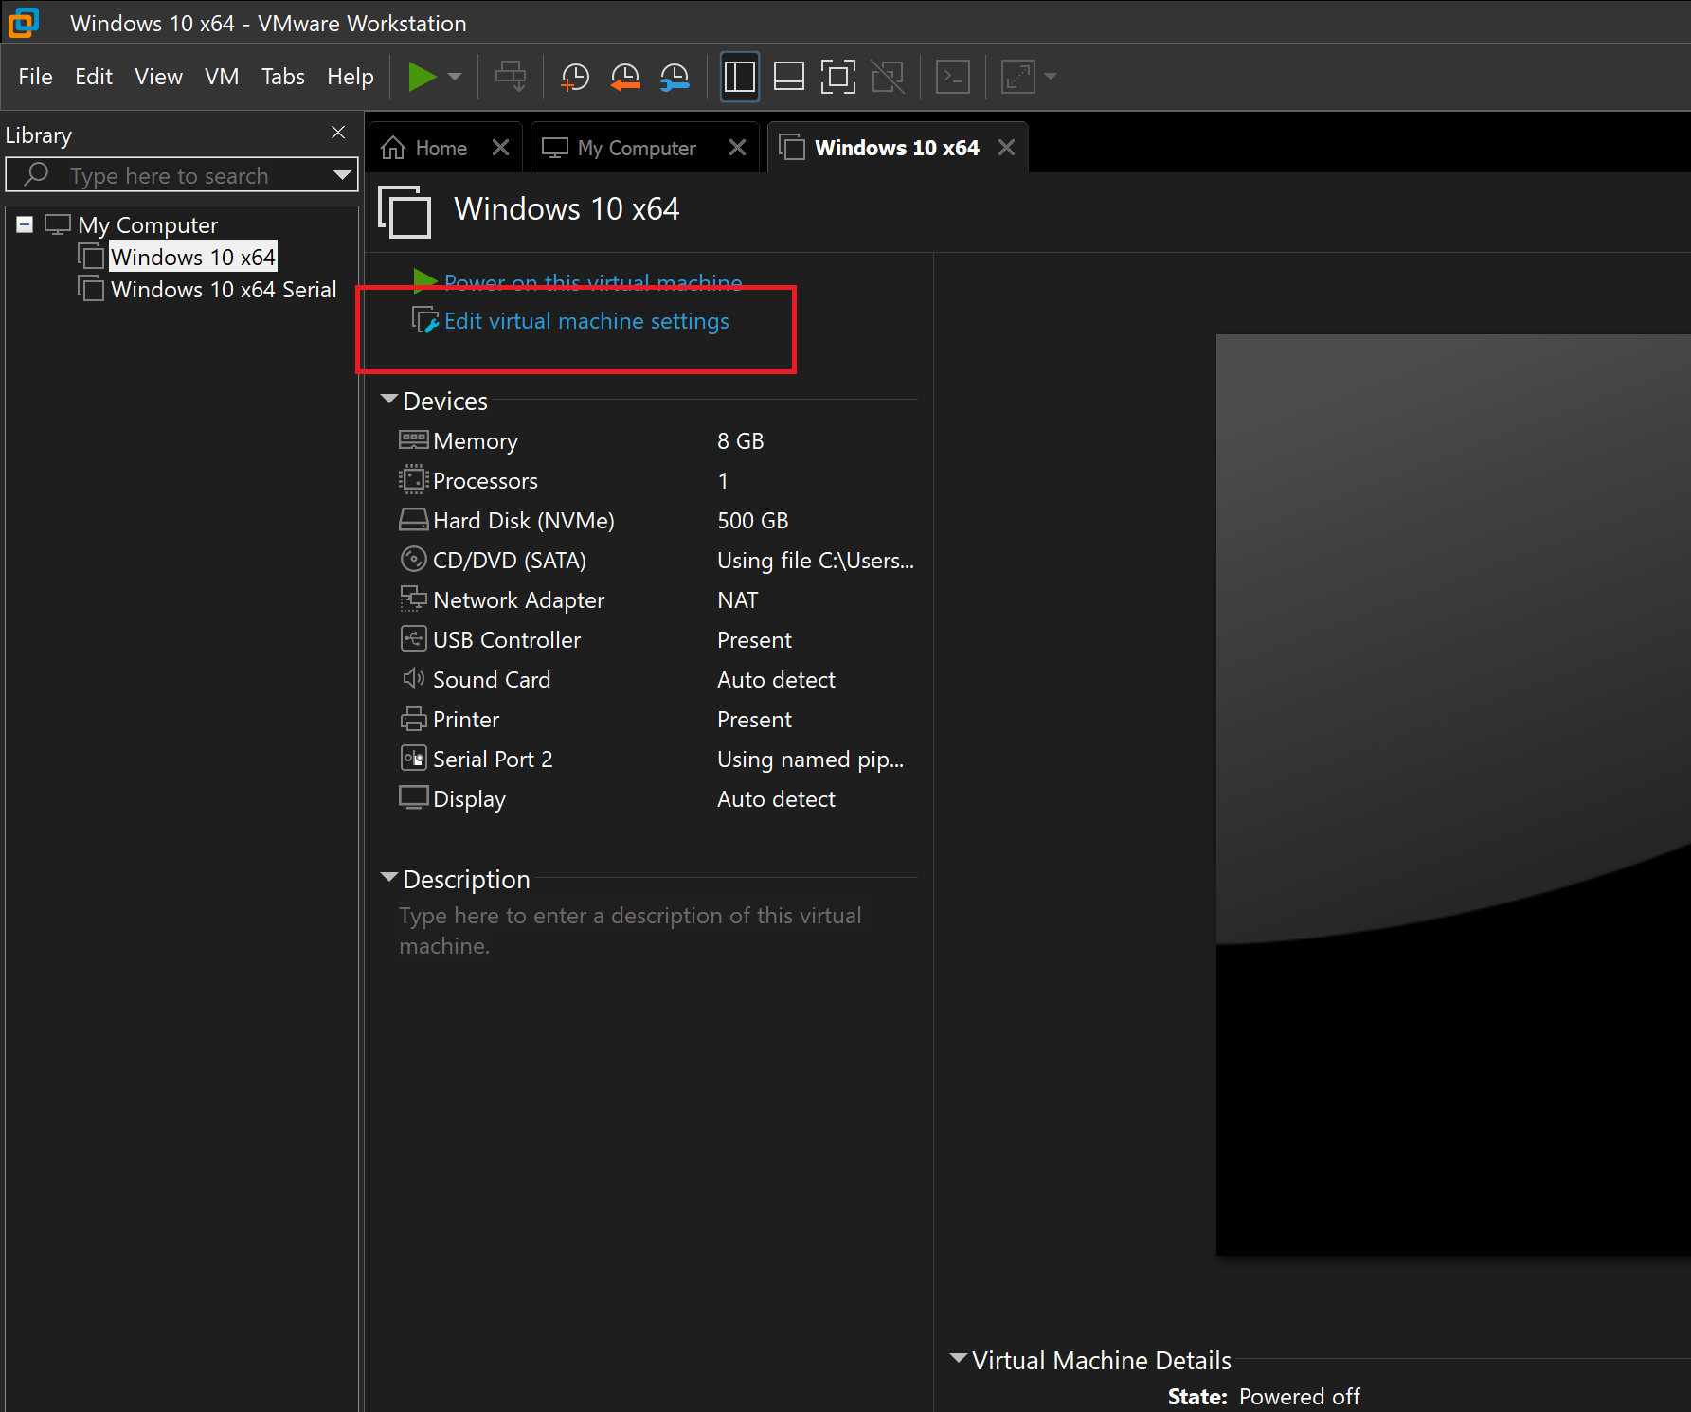Collapse the Devices section
Image resolution: width=1691 pixels, height=1412 pixels.
tap(388, 400)
